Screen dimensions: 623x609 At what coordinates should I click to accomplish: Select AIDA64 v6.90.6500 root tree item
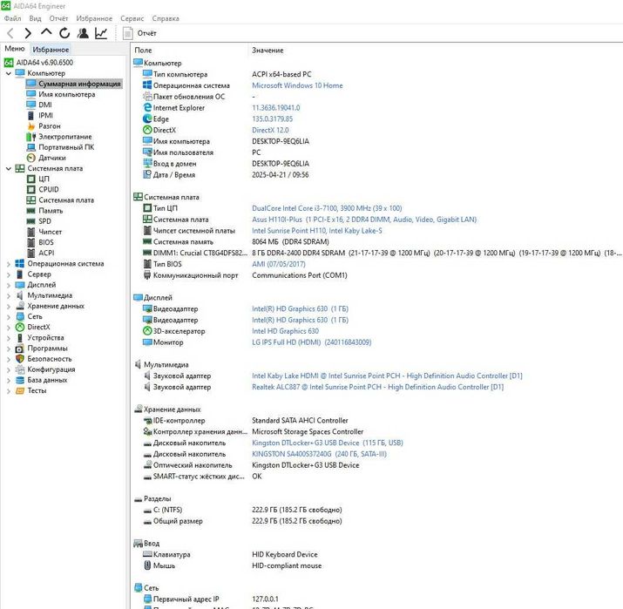[38, 63]
